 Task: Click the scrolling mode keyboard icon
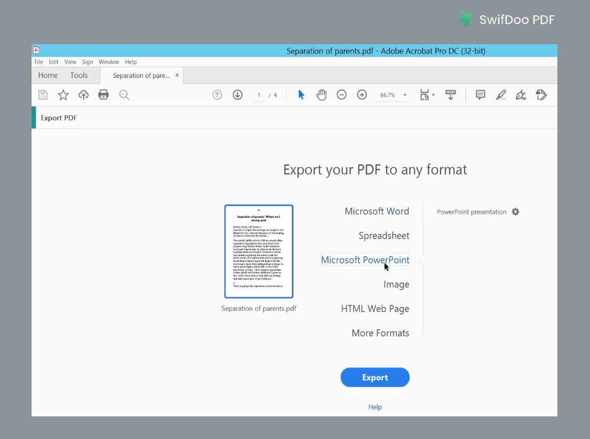coord(451,95)
